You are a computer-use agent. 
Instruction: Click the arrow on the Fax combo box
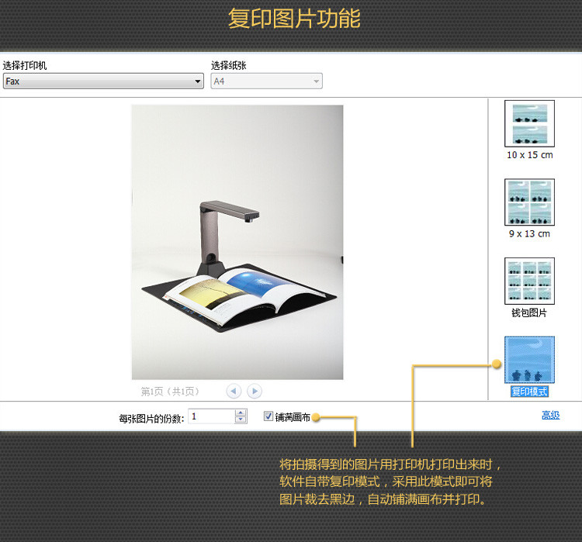(x=198, y=81)
